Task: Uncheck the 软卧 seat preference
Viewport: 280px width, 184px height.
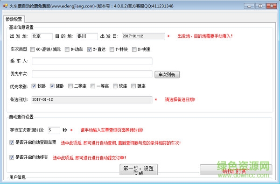Action: (x=34, y=86)
